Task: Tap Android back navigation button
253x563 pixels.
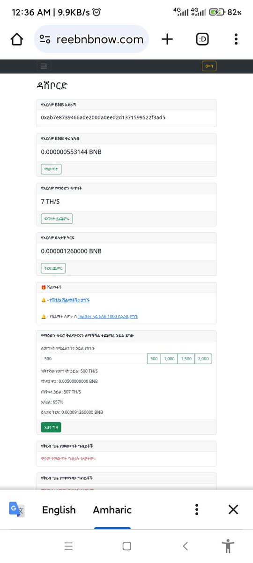Action: pos(185,546)
